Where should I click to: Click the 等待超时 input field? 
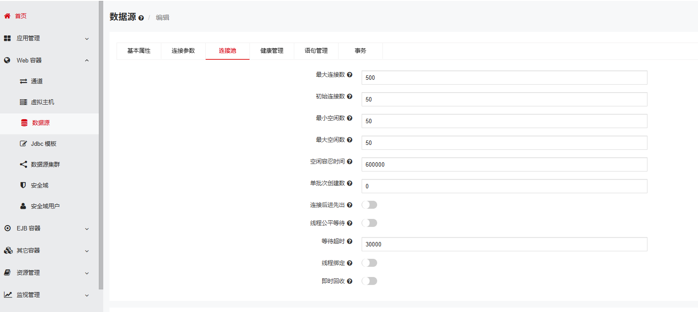pyautogui.click(x=504, y=244)
